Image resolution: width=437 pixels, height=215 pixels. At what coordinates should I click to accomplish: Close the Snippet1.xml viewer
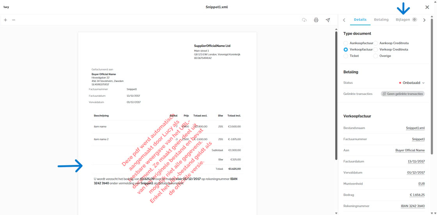click(427, 7)
